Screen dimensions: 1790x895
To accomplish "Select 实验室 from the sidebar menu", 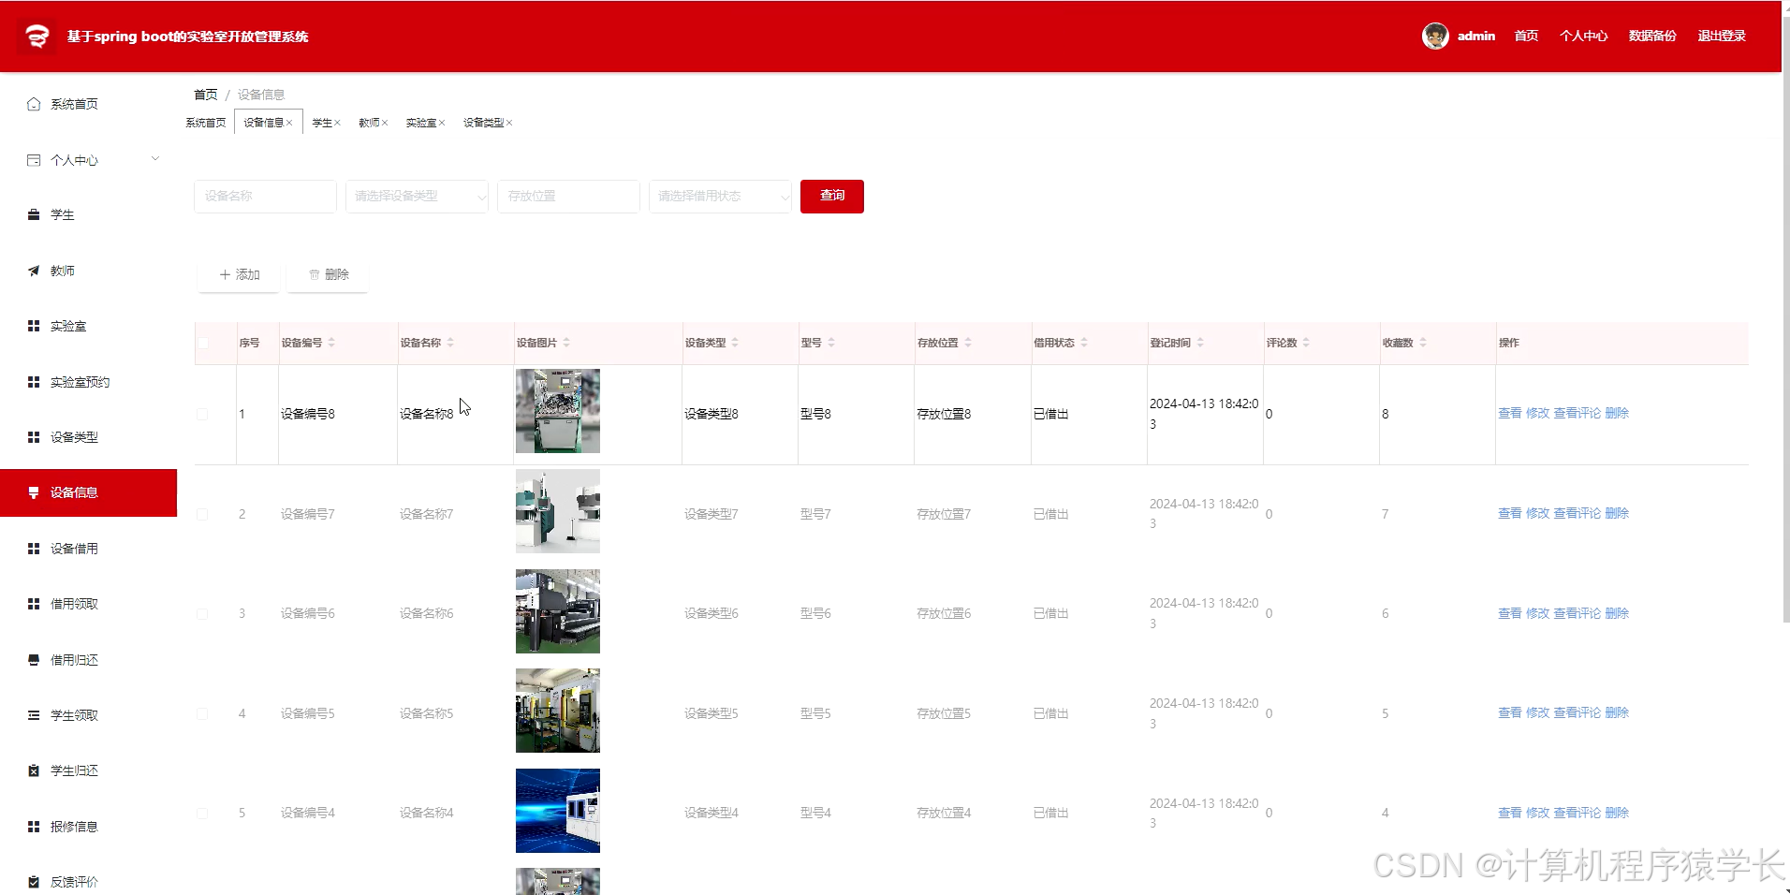I will 66,326.
